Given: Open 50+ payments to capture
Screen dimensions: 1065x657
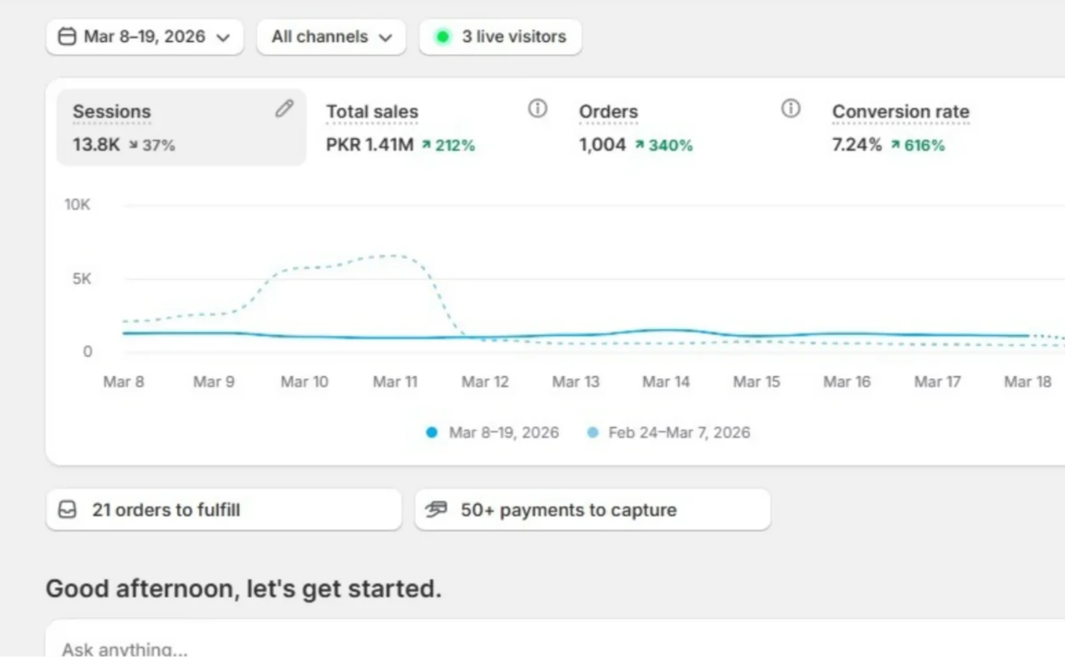Looking at the screenshot, I should coord(593,510).
